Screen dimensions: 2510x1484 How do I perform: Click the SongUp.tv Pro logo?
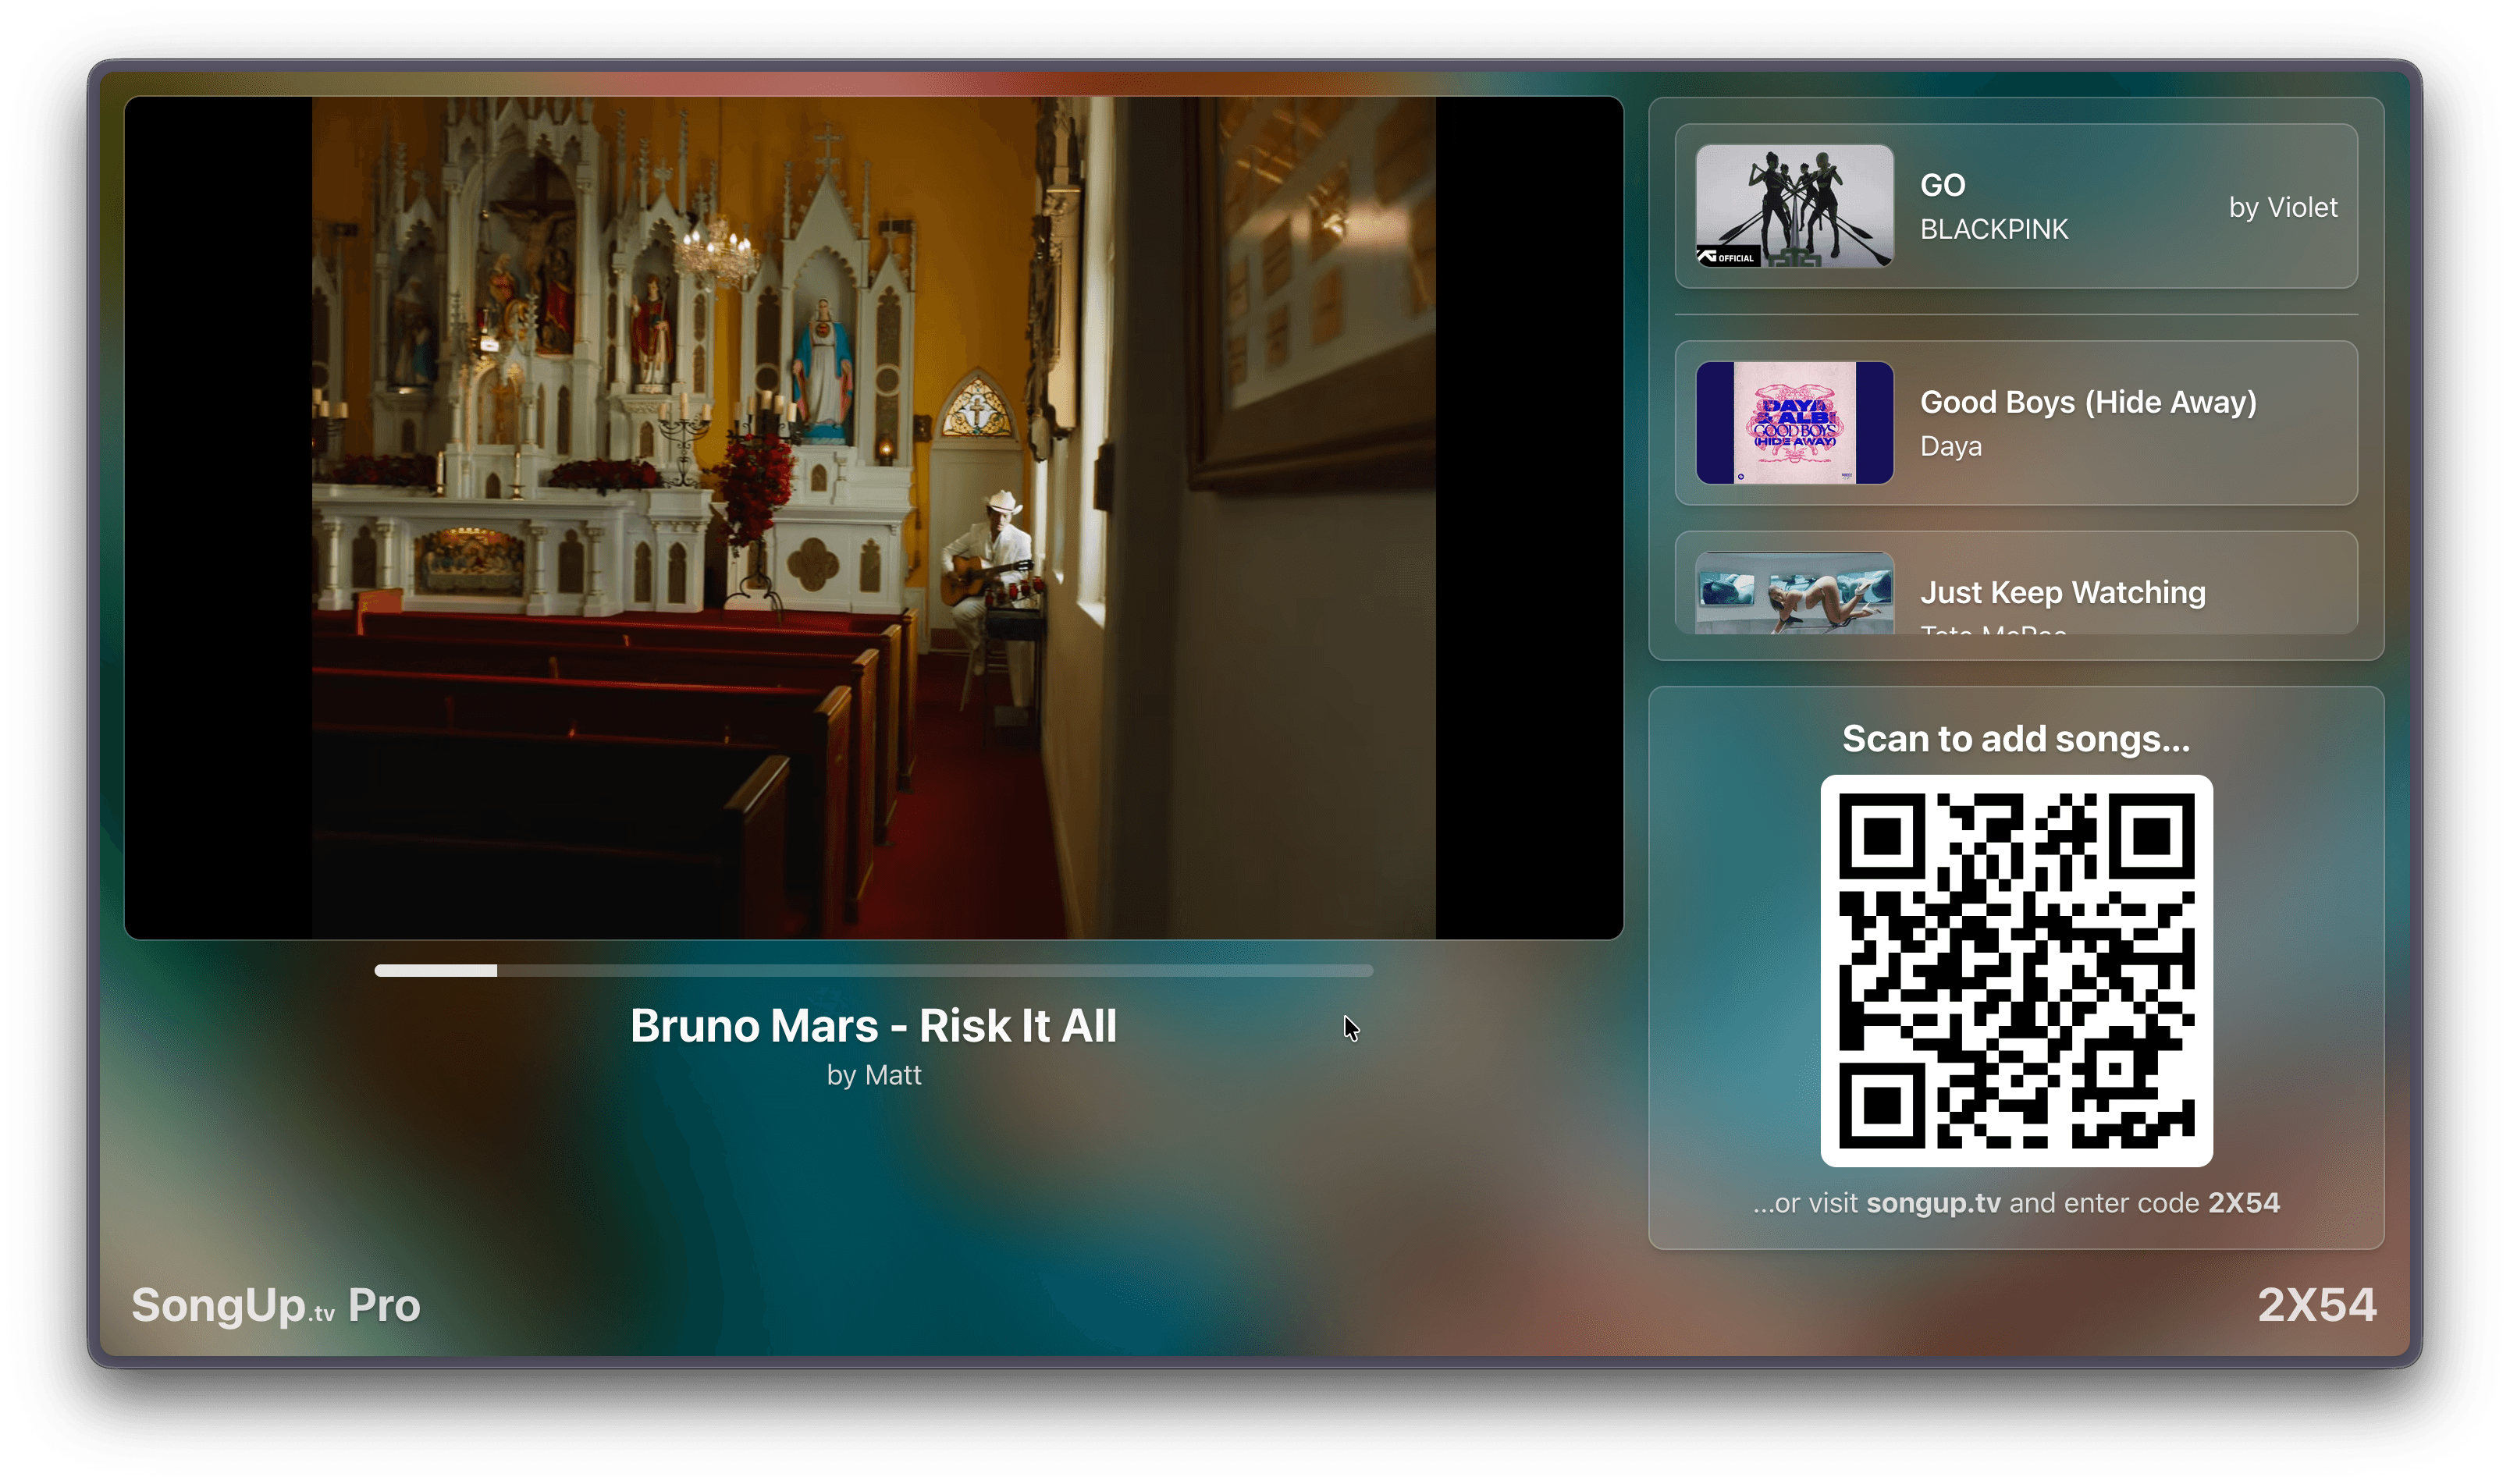coord(276,1305)
